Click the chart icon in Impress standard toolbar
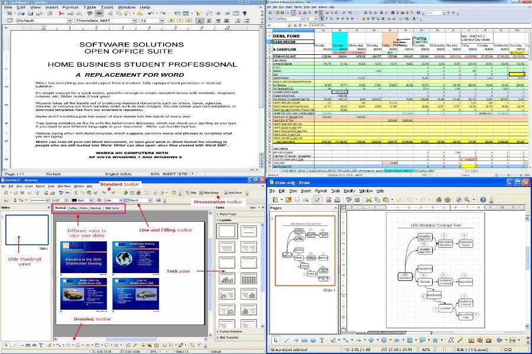The width and height of the screenshot is (532, 354). [x=125, y=193]
